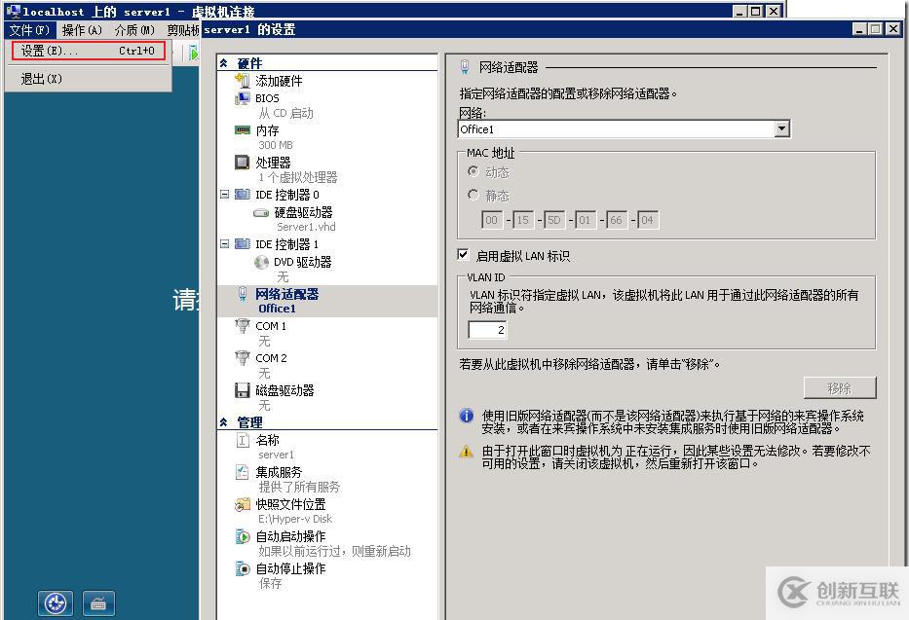This screenshot has height=620, width=909.
Task: Click the Ctrl+Alt+Del button in VM window
Action: [56, 603]
